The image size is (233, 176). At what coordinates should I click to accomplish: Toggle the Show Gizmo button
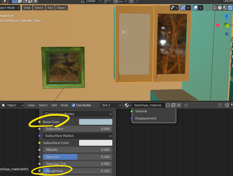point(183,8)
